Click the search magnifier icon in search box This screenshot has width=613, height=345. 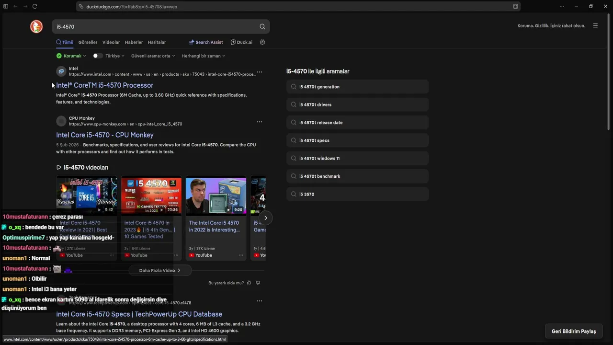point(262,27)
